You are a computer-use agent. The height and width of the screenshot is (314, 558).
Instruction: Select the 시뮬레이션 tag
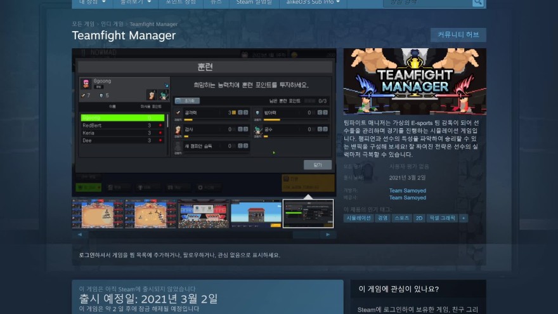point(358,218)
